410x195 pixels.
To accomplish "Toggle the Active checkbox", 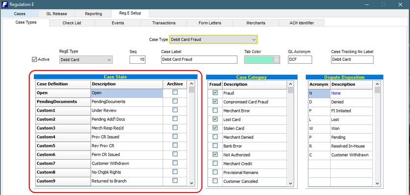I will click(x=34, y=59).
